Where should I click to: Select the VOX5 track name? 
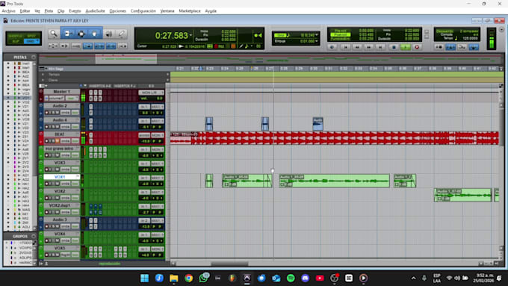point(60,248)
